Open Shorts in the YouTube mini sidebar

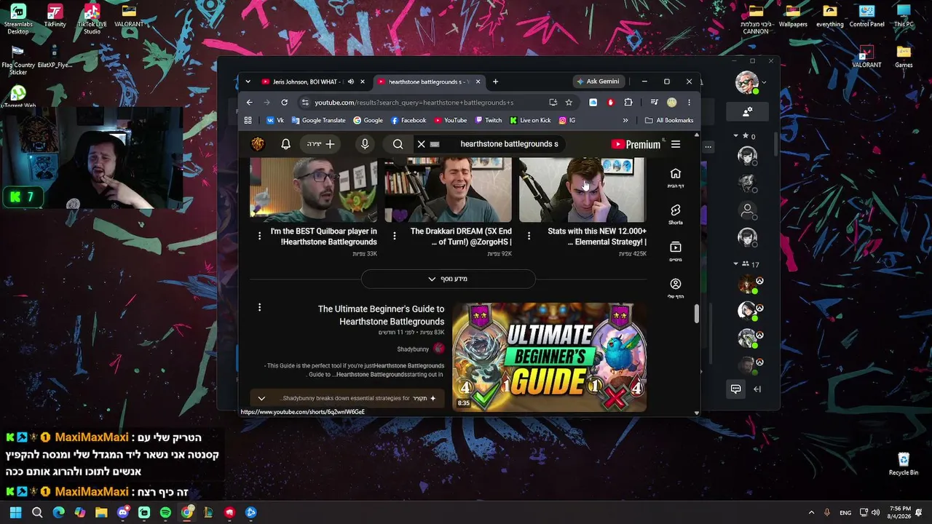click(x=676, y=215)
